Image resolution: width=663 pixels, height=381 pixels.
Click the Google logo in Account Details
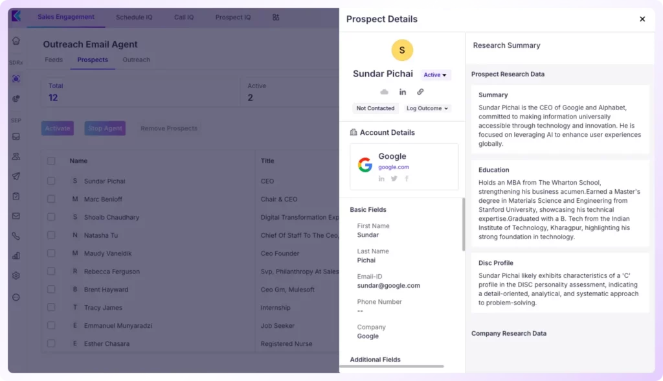click(x=365, y=165)
